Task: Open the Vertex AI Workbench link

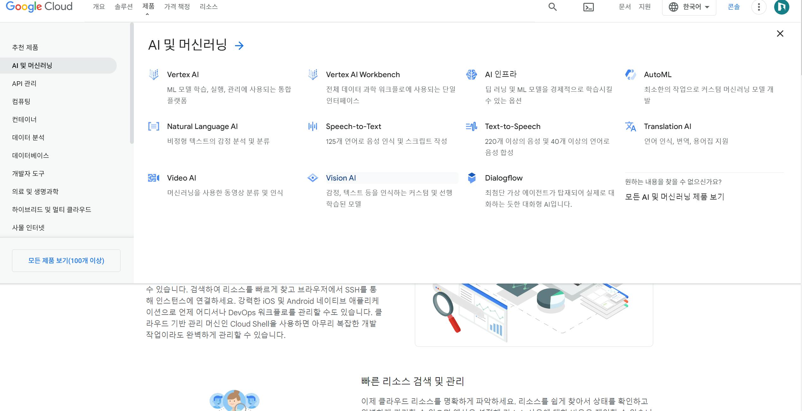Action: point(363,75)
